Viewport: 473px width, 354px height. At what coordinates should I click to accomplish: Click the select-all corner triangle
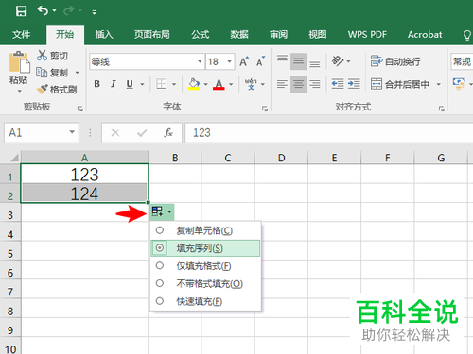click(14, 158)
